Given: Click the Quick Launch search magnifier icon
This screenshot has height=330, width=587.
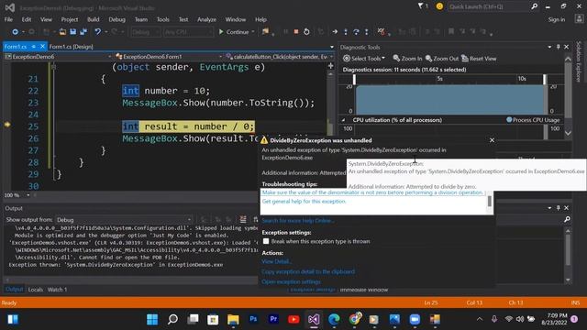Looking at the screenshot, I should coord(534,6).
